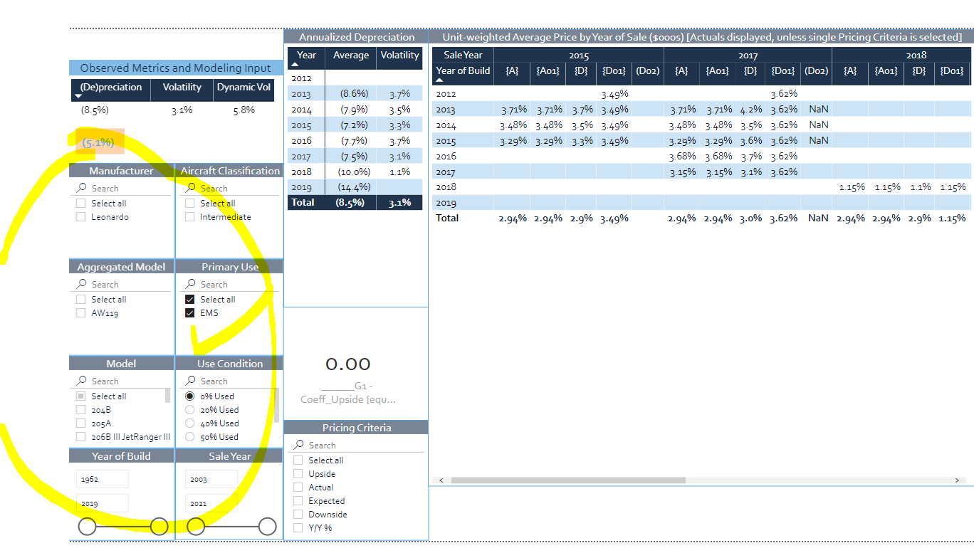This screenshot has height=553, width=974.
Task: Uncheck the EMS primary use checkbox
Action: 189,313
